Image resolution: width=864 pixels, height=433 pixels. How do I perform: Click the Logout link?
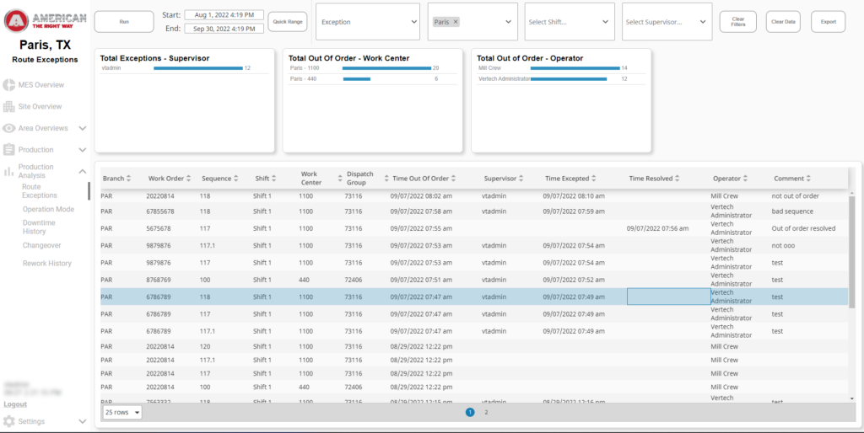pos(15,404)
